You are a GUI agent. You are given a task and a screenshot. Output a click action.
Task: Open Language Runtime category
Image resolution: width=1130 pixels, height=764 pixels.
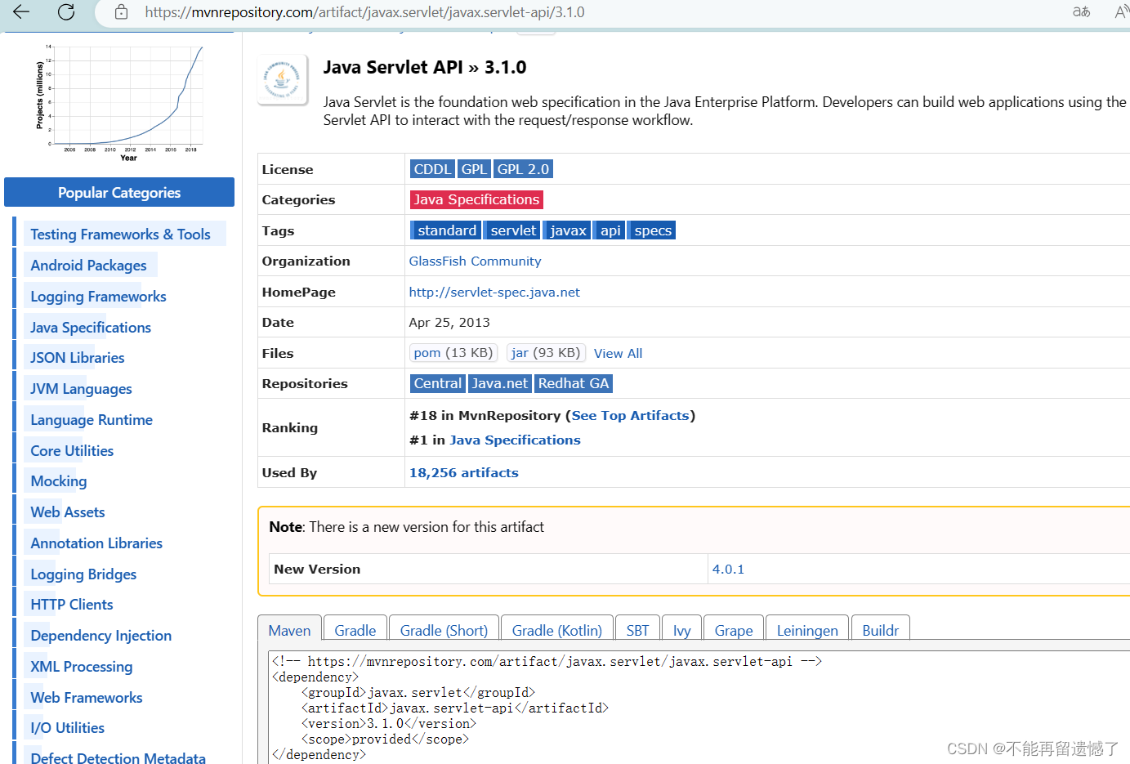pos(92,419)
